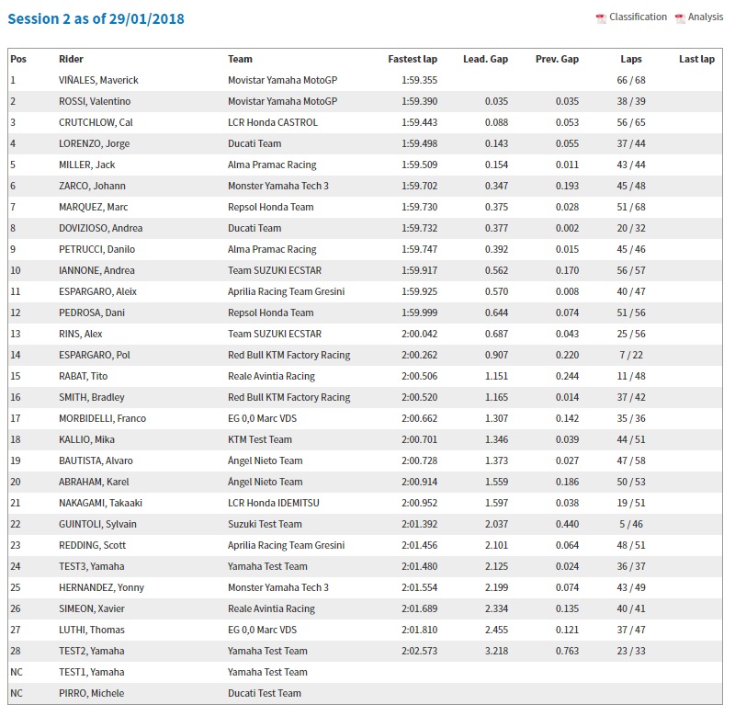Select rider ESPARGARO, Pol

pos(95,355)
